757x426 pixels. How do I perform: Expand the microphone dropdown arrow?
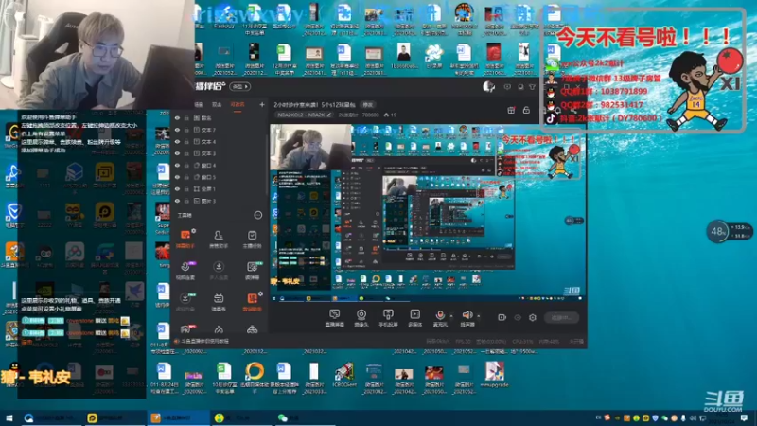click(x=451, y=316)
